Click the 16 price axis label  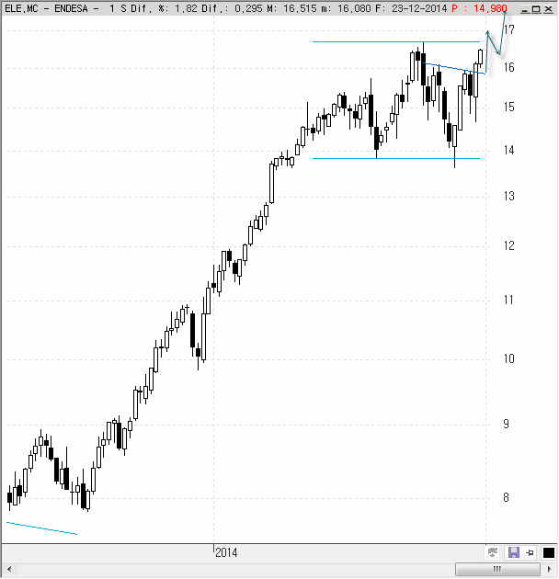coord(509,67)
